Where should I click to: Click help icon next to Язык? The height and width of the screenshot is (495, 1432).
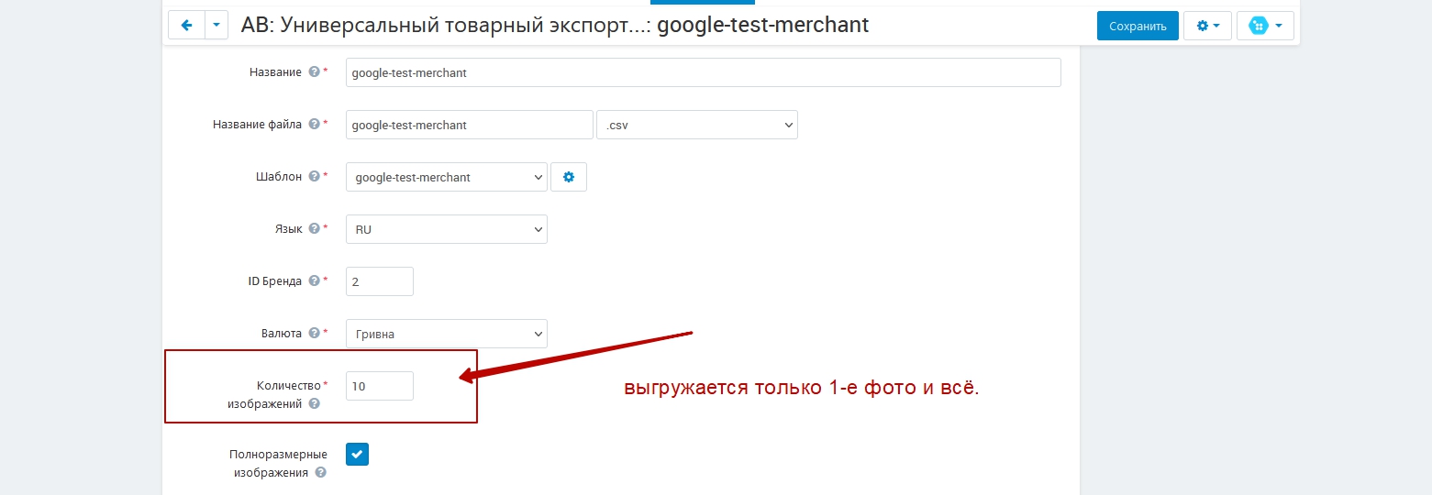point(314,229)
